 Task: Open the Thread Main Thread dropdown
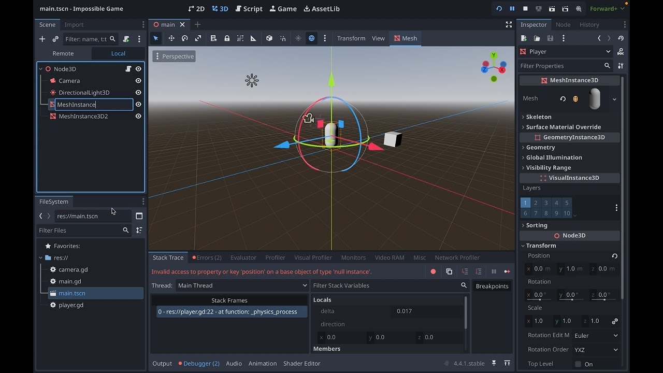click(x=242, y=285)
